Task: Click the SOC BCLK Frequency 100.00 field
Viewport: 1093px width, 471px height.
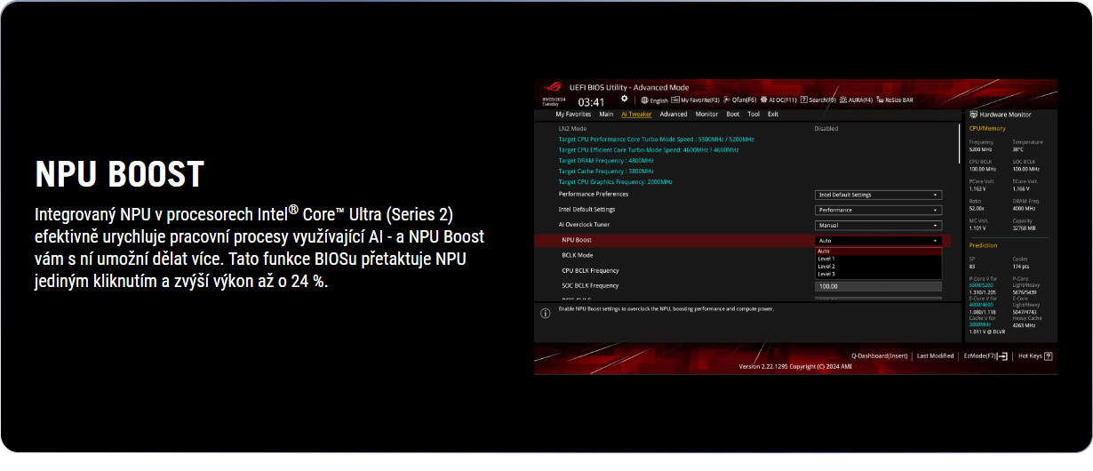Action: pos(878,286)
